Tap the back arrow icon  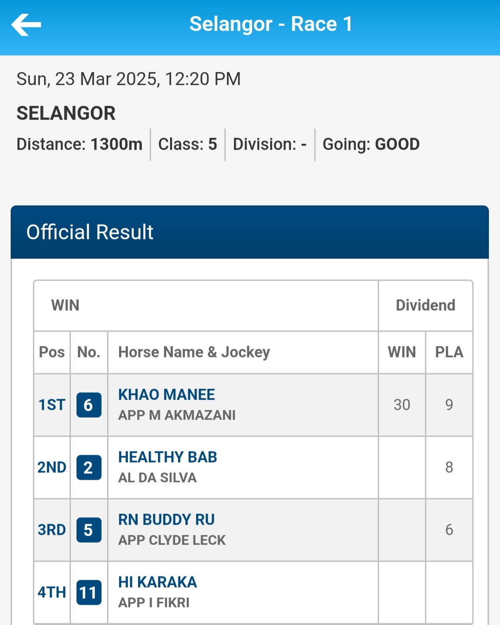(26, 25)
